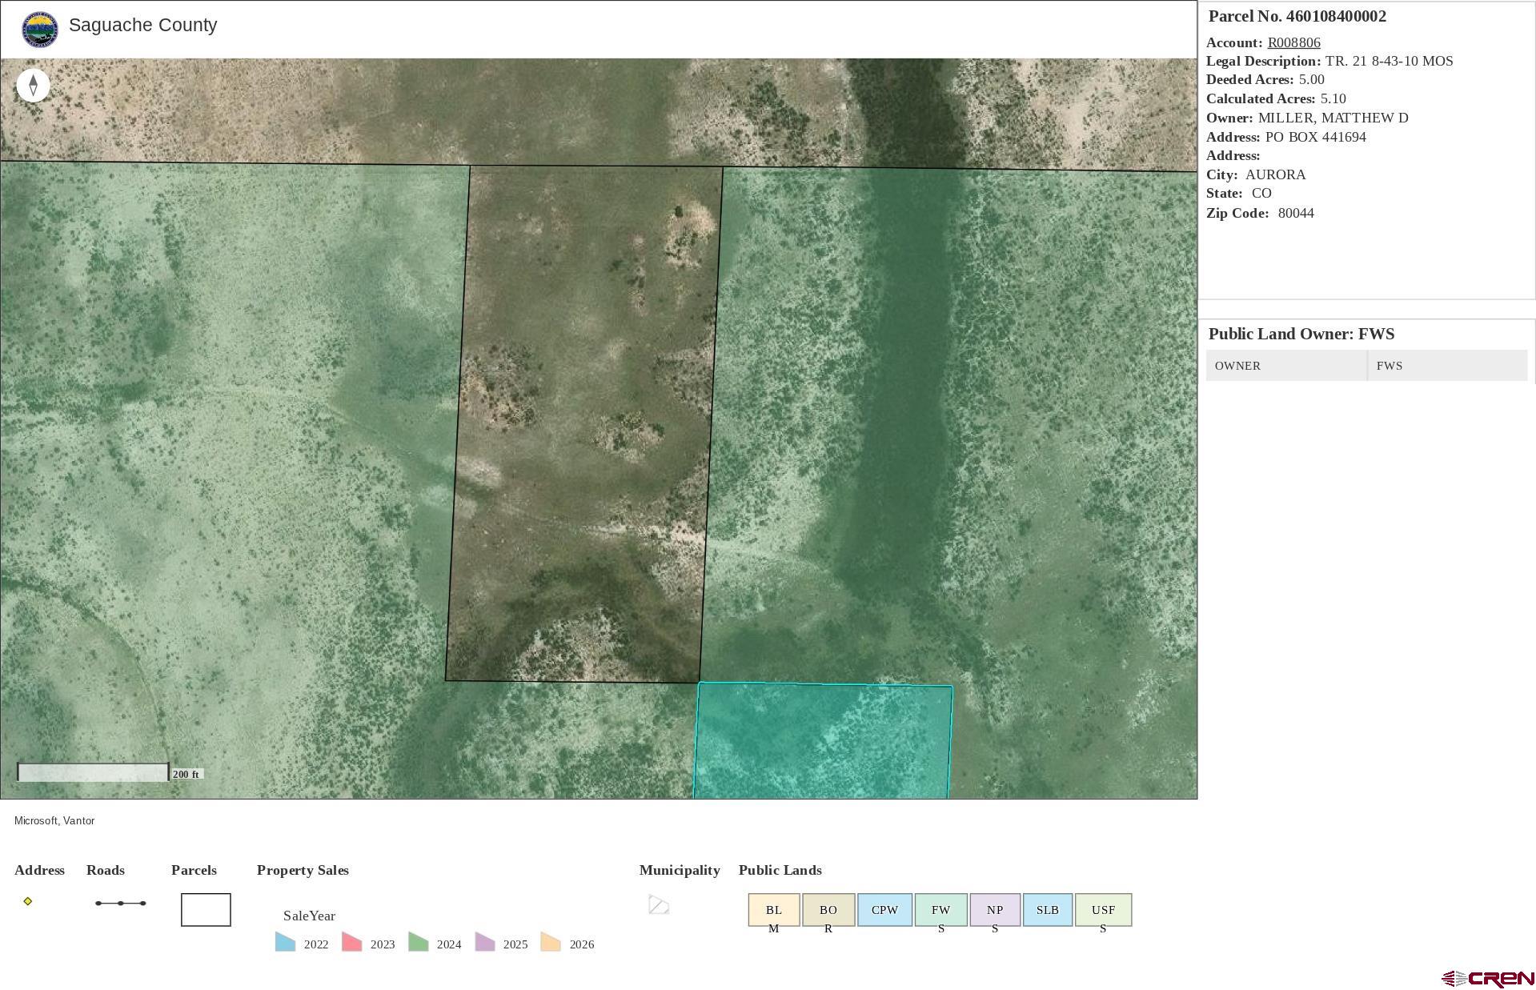
Task: Select the cyan highlighted parcel on map
Action: click(823, 742)
